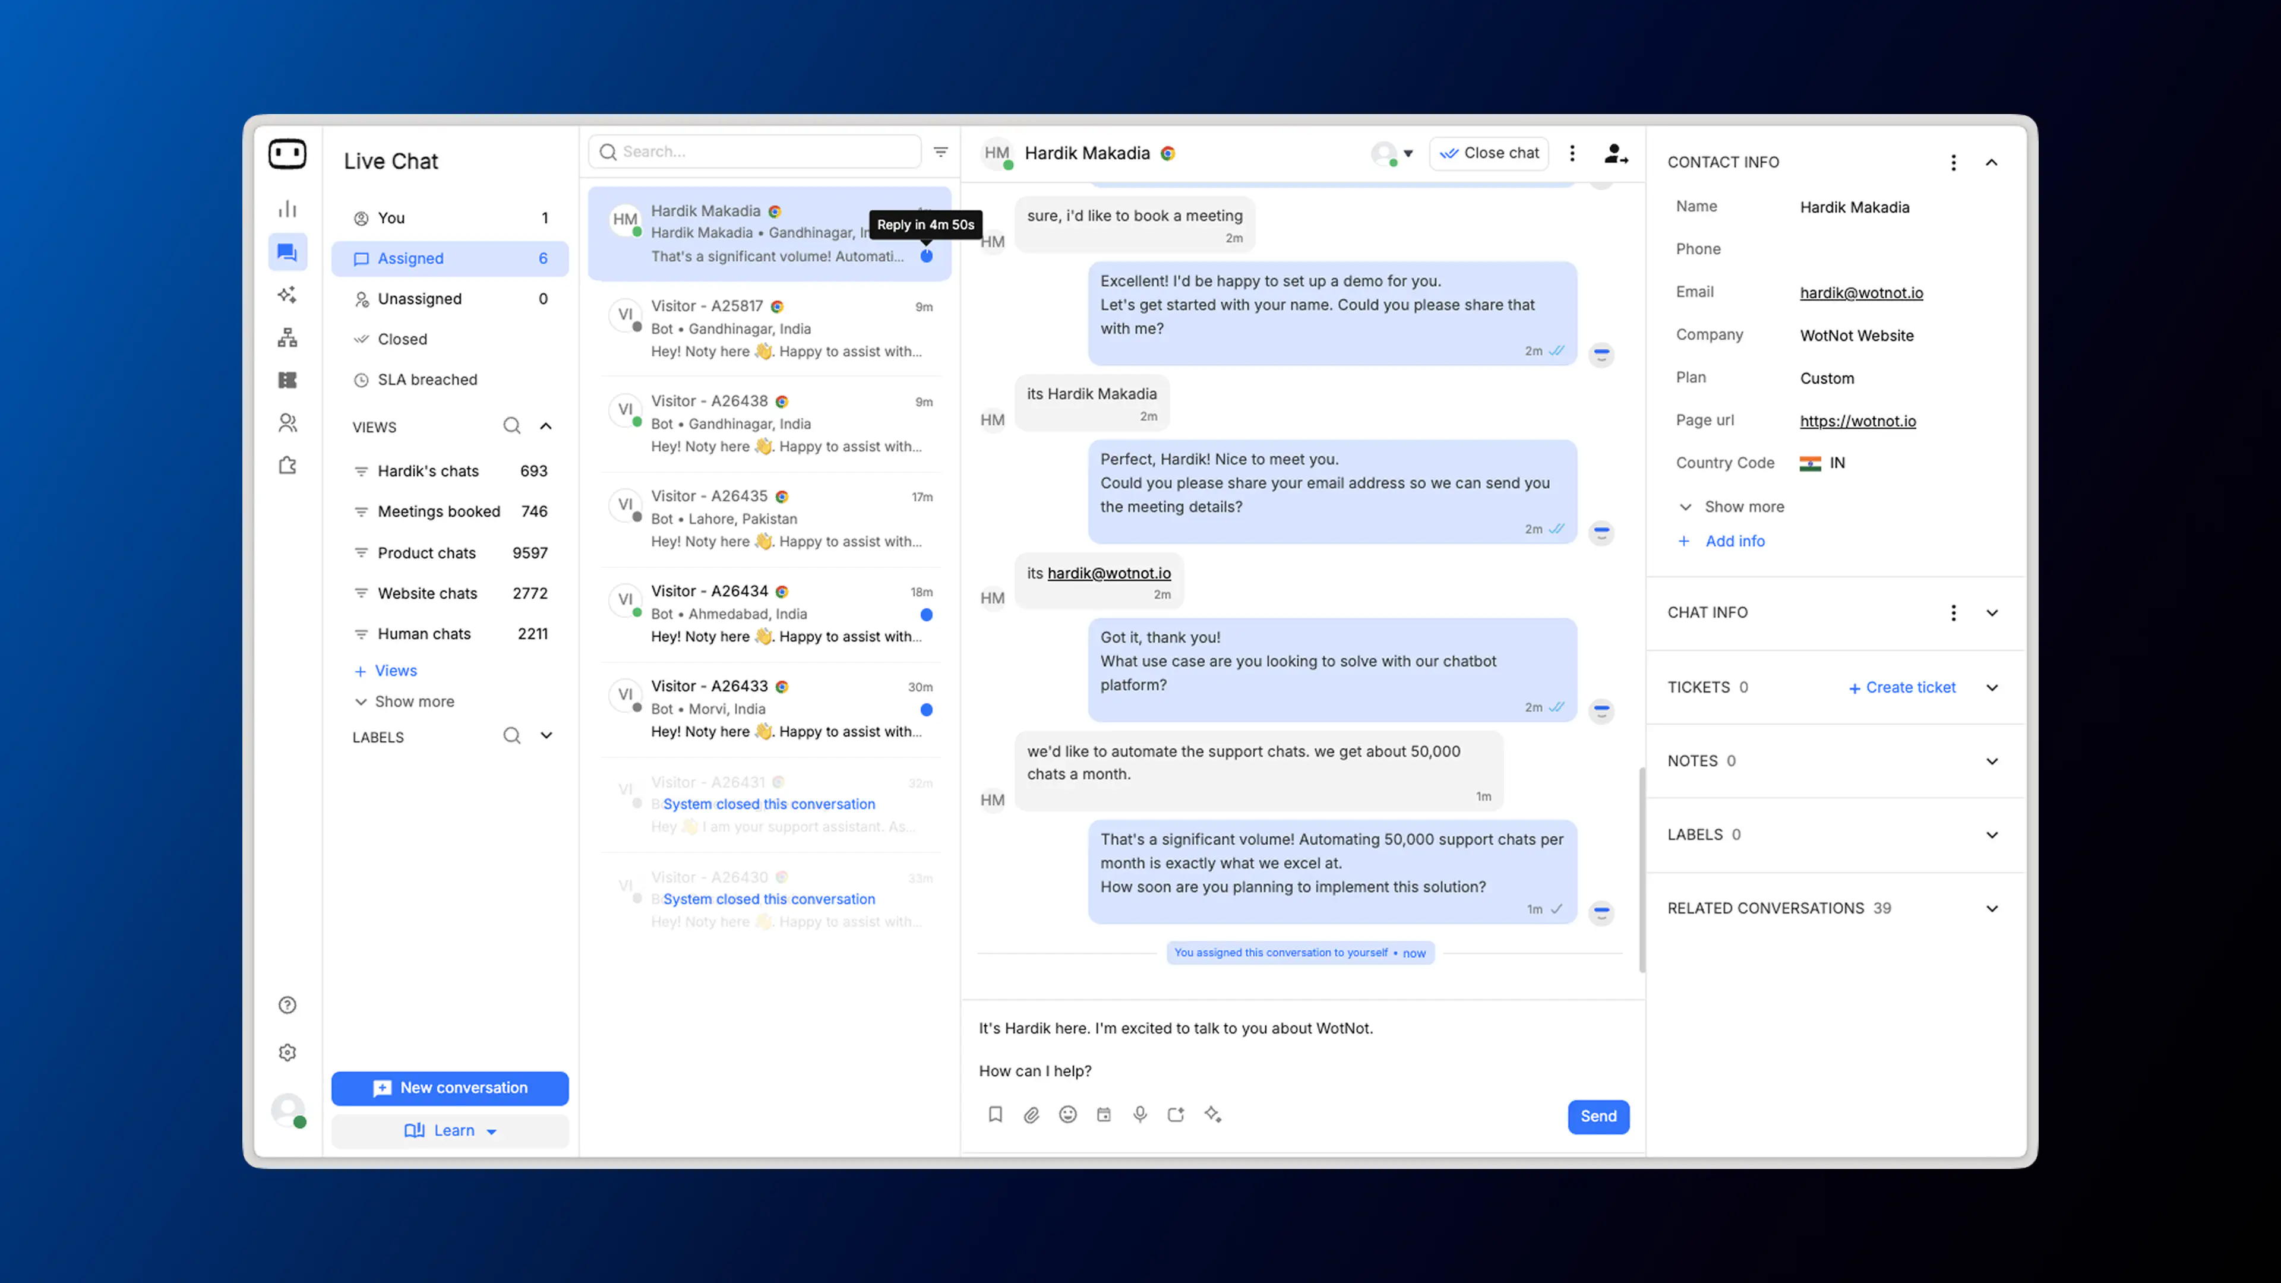Open the help question mark icon
This screenshot has width=2281, height=1283.
[288, 1005]
